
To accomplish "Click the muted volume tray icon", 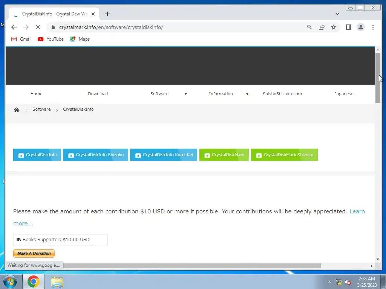I will [x=348, y=282].
